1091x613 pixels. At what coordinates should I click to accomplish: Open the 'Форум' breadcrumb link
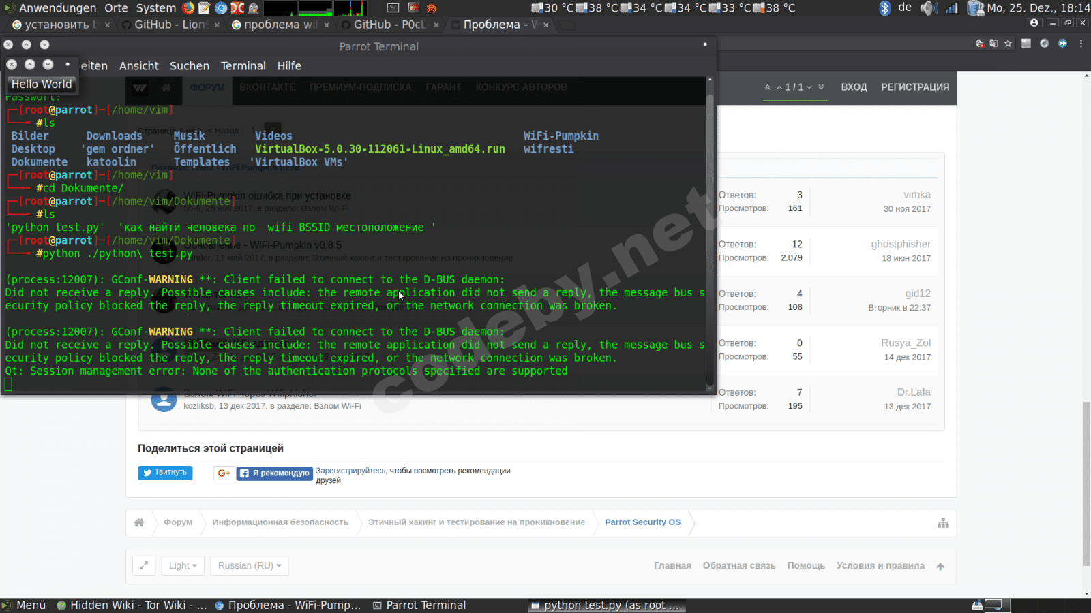178,522
